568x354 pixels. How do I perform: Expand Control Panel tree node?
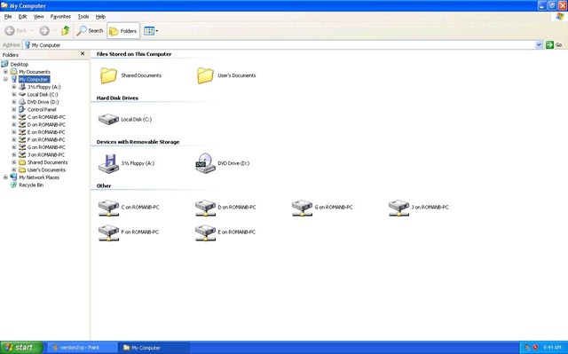click(x=14, y=109)
